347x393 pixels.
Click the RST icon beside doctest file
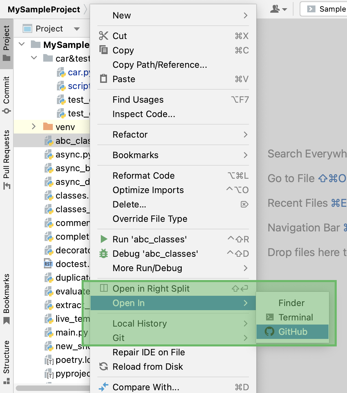48,264
